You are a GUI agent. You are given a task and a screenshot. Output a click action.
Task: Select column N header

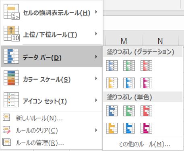(x=160, y=41)
